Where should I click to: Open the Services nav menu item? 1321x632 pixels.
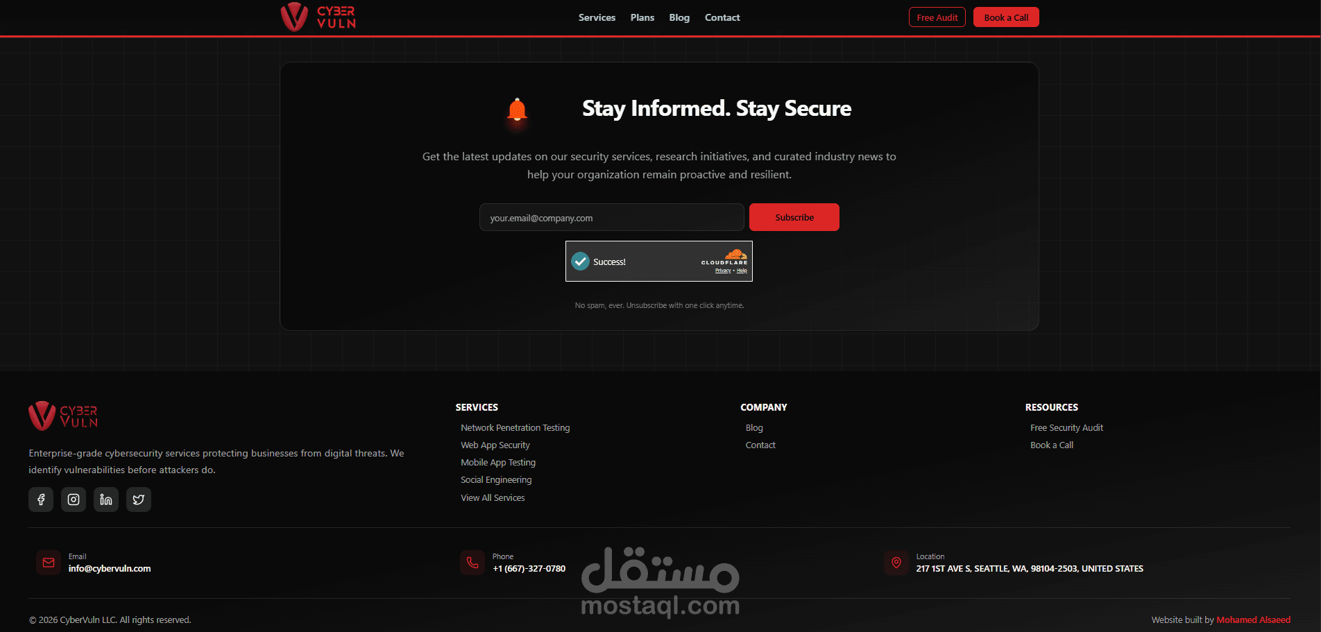(597, 17)
